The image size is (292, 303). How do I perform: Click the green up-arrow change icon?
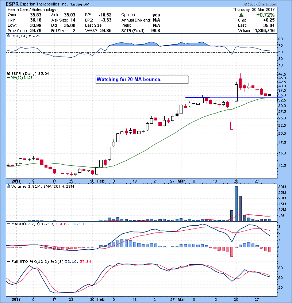click(x=241, y=15)
